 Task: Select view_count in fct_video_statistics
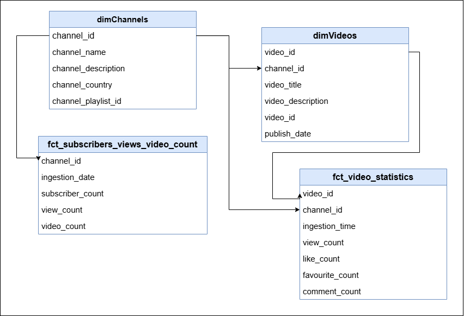coord(373,242)
